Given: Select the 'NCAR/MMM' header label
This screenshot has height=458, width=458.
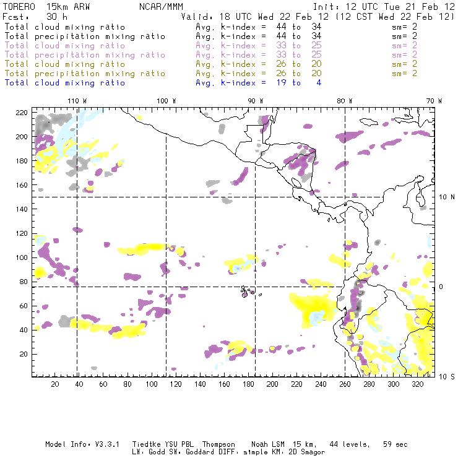Looking at the screenshot, I should [161, 6].
